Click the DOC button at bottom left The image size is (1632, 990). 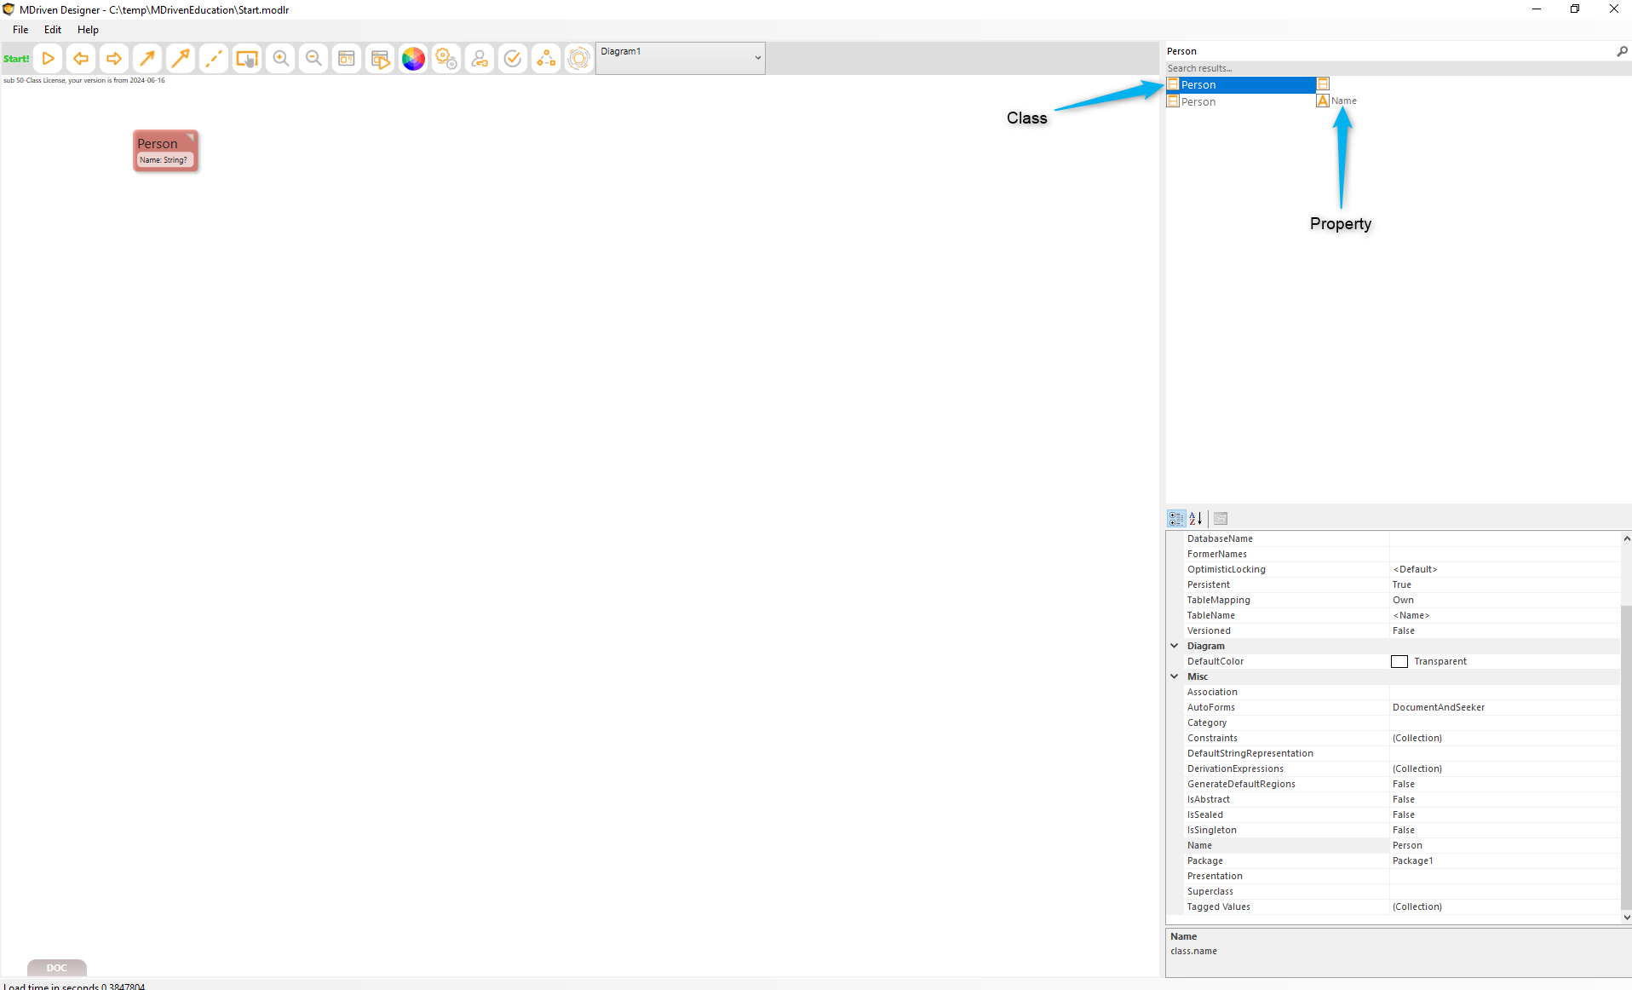[x=56, y=968]
